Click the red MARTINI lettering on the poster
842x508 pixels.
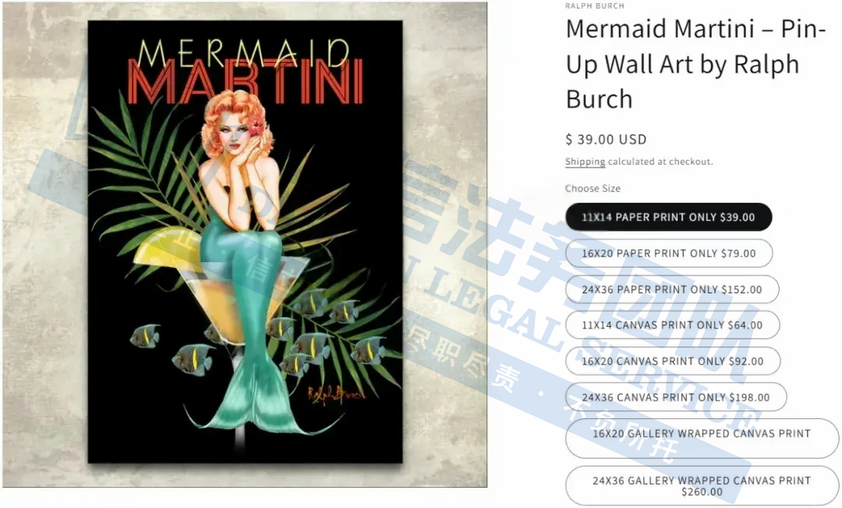pos(246,81)
